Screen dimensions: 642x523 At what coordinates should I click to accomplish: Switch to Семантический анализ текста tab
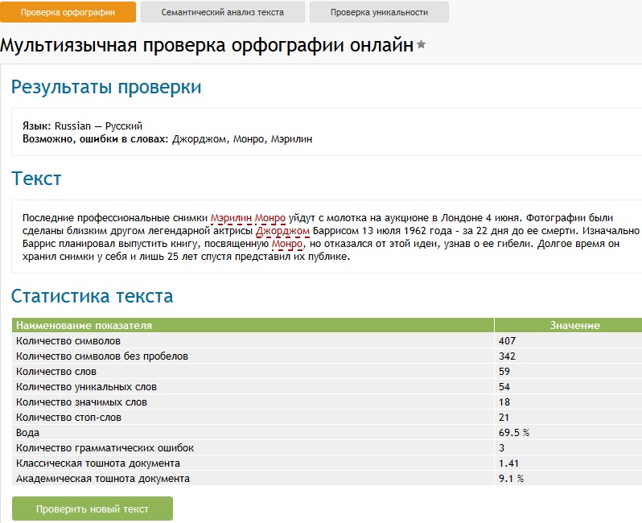pos(223,12)
